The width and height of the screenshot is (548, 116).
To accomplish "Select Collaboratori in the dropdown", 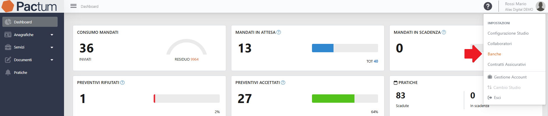I will (499, 44).
